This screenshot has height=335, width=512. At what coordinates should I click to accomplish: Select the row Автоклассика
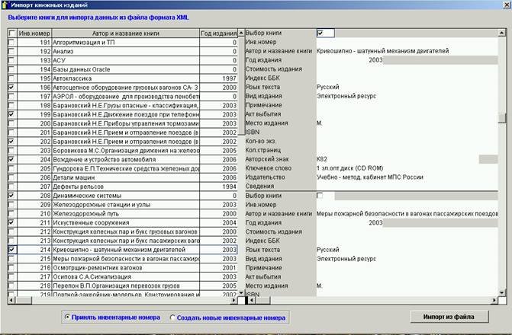[123, 78]
